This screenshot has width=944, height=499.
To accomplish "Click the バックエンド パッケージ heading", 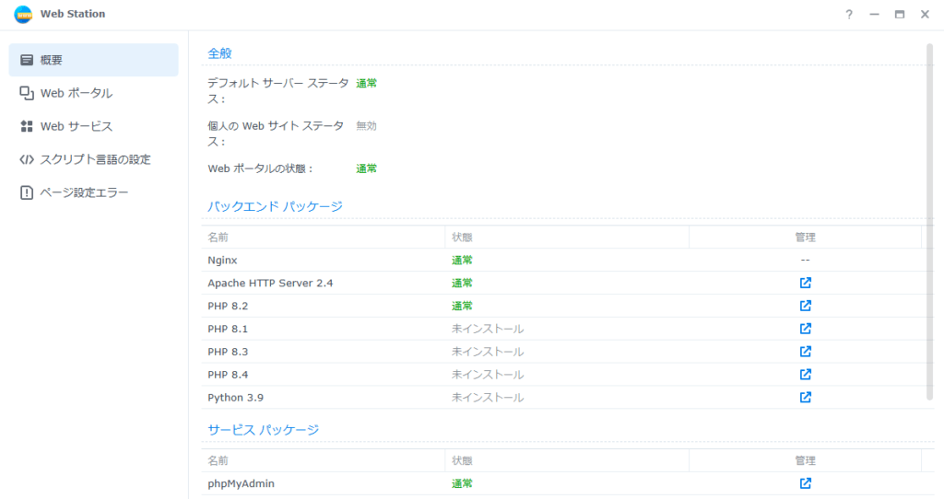I will [x=275, y=206].
